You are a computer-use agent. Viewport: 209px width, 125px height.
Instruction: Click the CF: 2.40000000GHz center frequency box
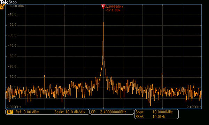pos(112,112)
